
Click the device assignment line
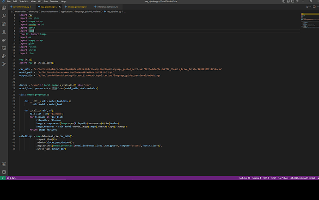point(55,85)
